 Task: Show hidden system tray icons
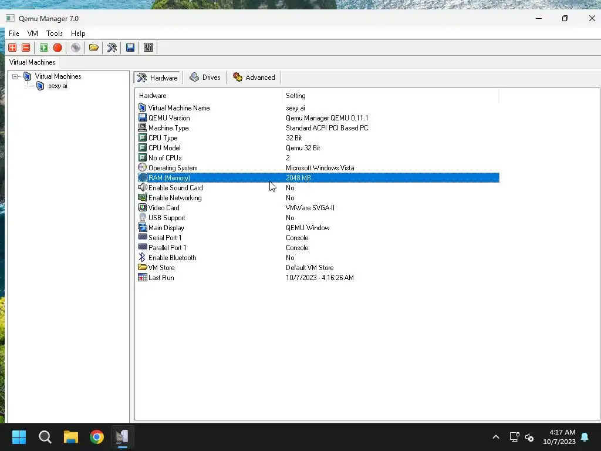(x=496, y=437)
